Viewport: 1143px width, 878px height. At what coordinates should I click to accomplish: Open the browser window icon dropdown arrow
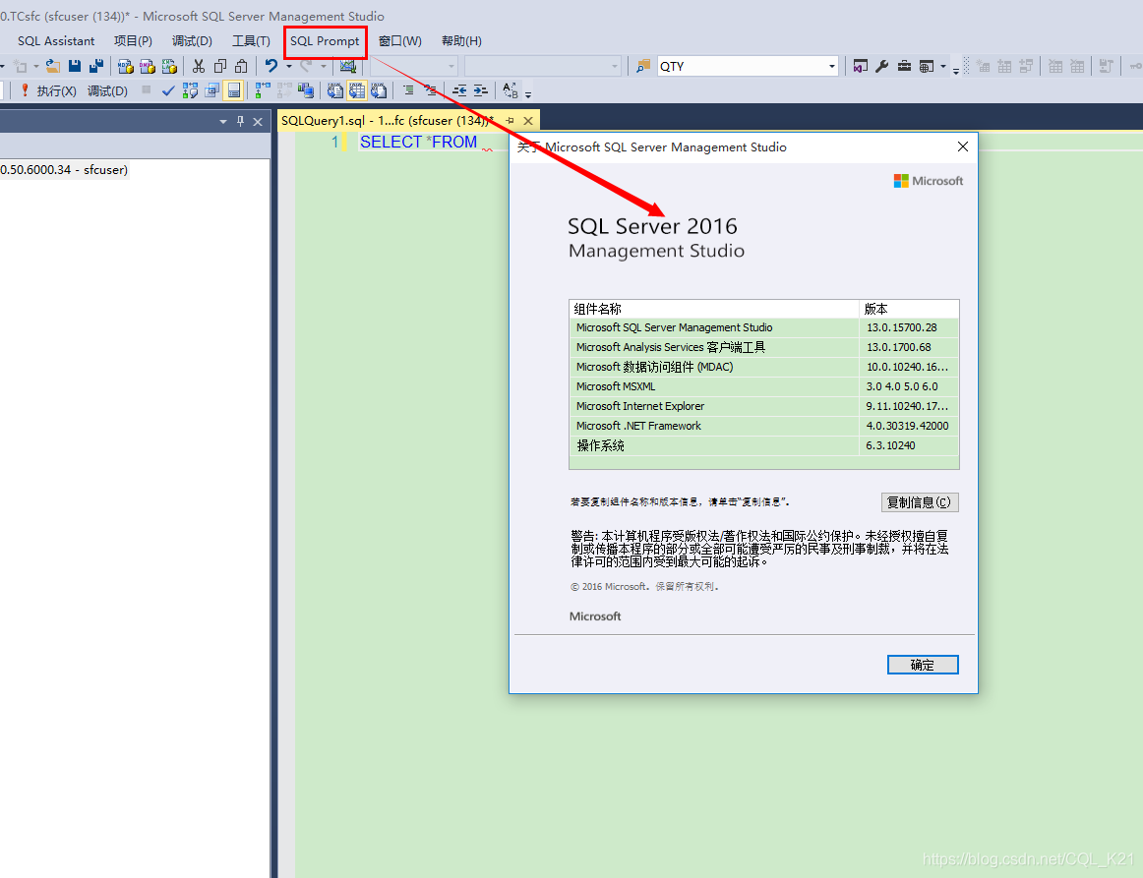(x=943, y=66)
